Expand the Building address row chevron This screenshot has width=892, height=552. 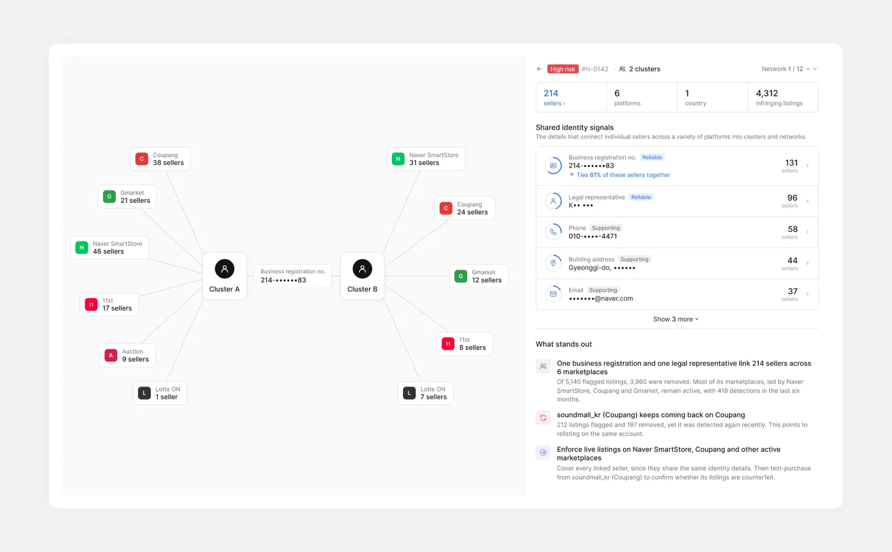point(807,263)
